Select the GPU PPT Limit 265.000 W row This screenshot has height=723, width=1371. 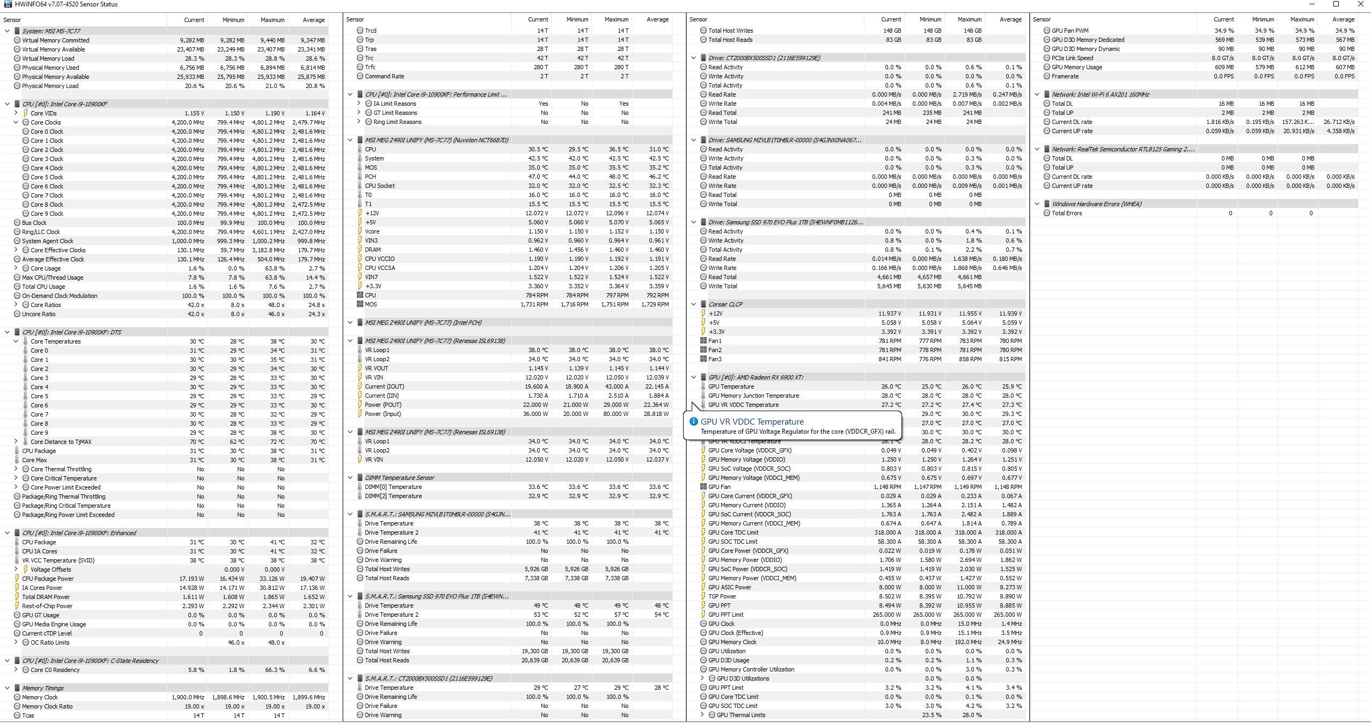857,615
